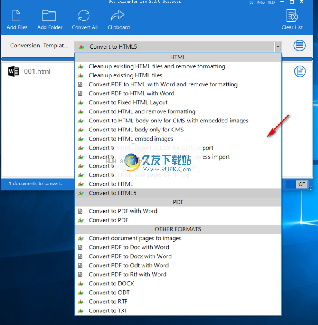Click the Add Folder label

50,27
